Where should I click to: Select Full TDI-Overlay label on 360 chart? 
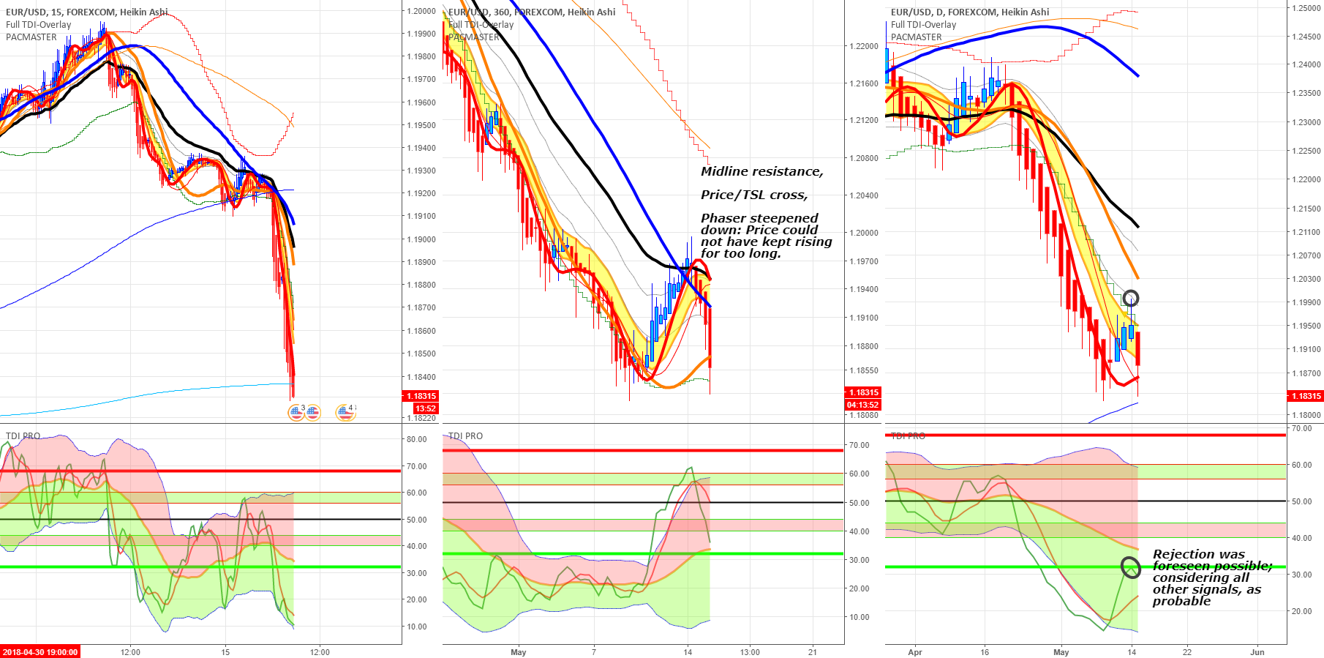pyautogui.click(x=481, y=25)
